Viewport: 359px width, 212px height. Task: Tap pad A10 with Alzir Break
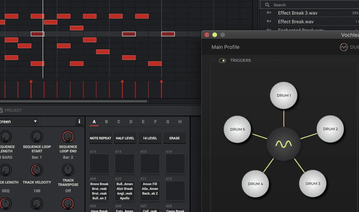(125, 191)
